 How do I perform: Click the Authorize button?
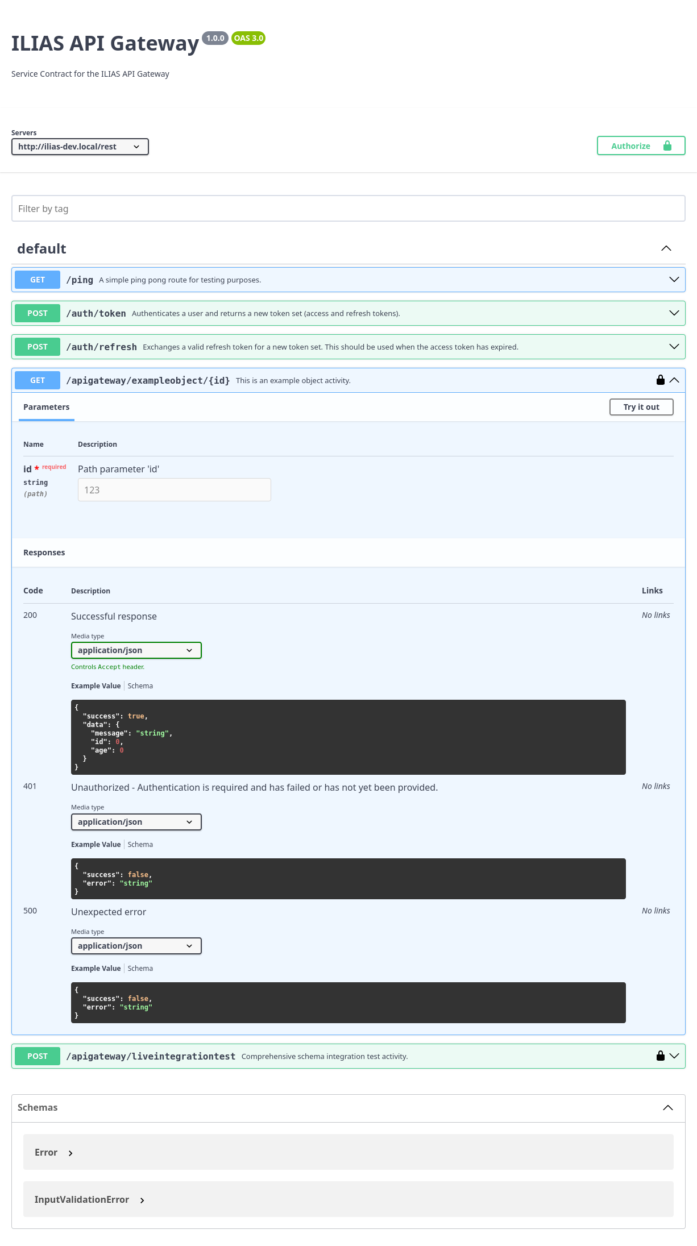coord(641,146)
